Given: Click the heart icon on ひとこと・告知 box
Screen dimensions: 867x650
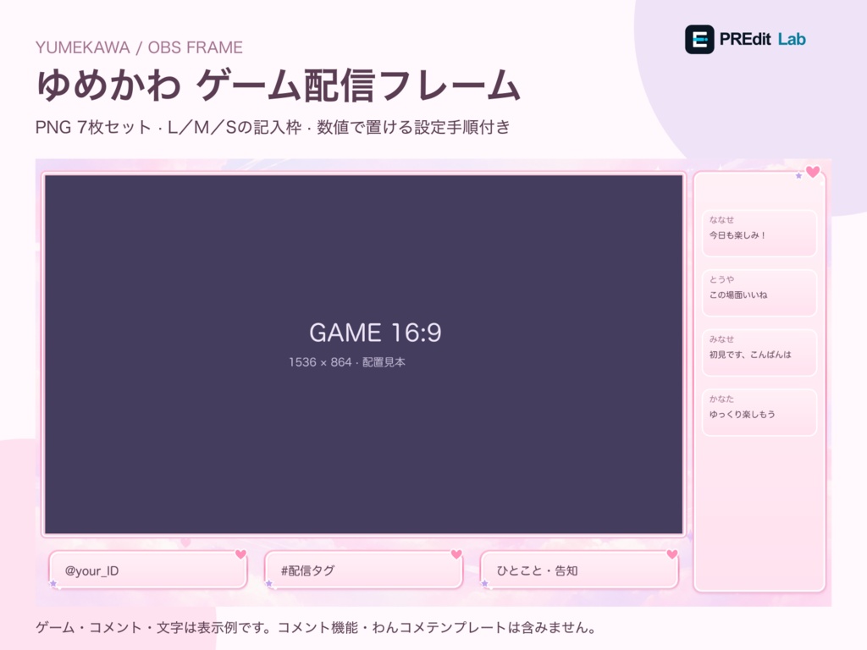Looking at the screenshot, I should [671, 554].
